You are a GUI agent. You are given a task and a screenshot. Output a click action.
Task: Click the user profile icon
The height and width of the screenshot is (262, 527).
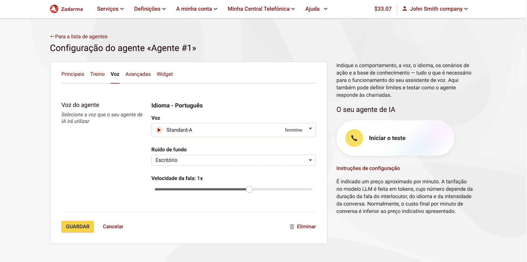click(404, 9)
